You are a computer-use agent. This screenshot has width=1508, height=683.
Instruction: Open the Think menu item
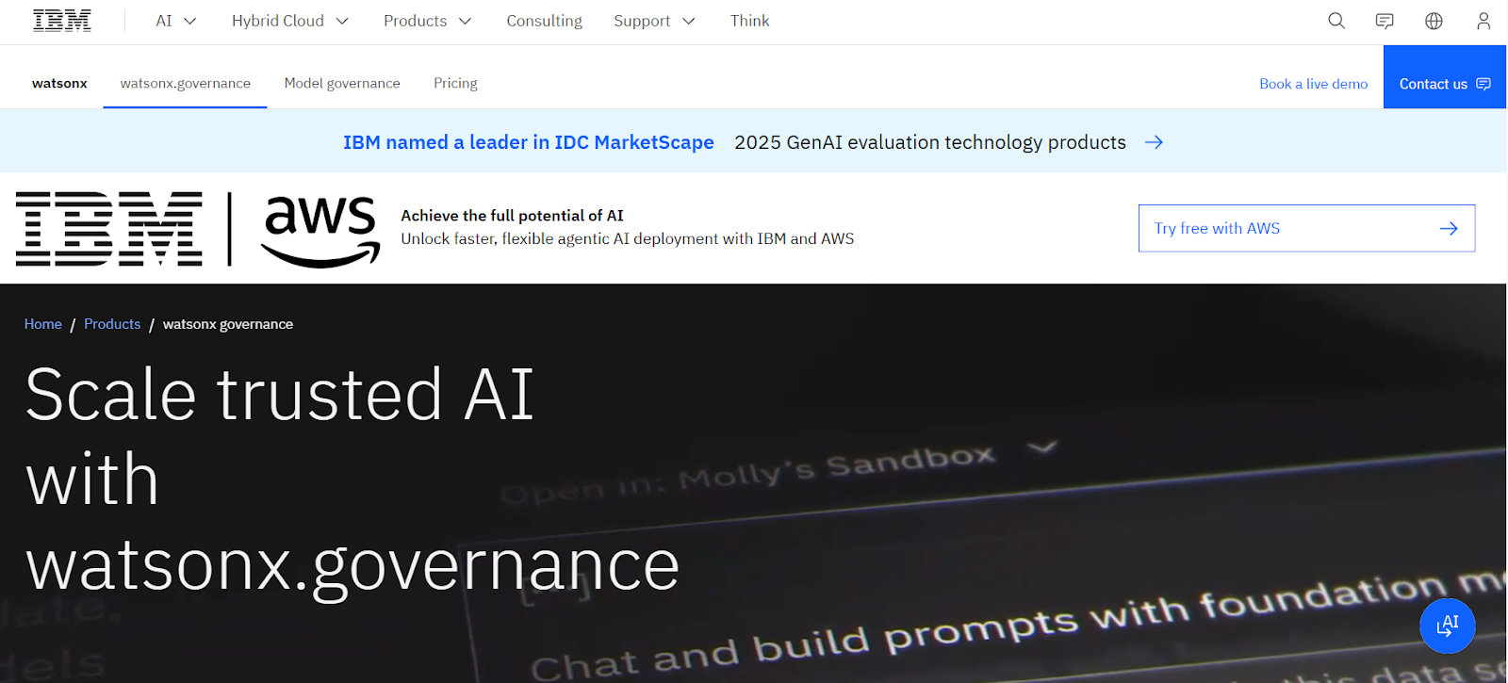(749, 21)
